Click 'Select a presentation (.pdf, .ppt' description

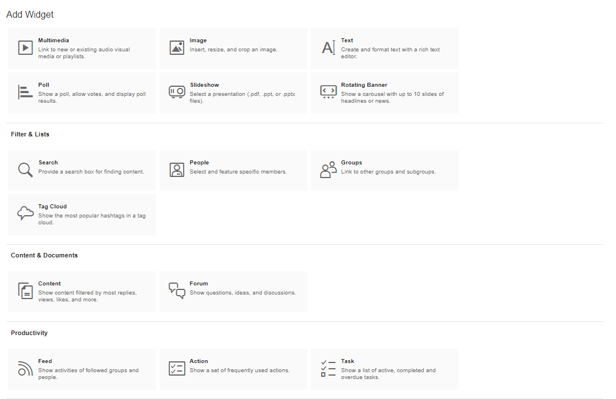(242, 98)
